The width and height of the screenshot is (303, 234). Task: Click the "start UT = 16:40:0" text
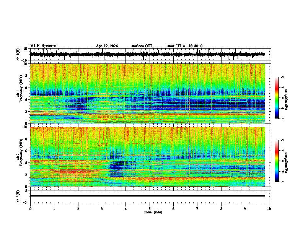[x=185, y=46]
